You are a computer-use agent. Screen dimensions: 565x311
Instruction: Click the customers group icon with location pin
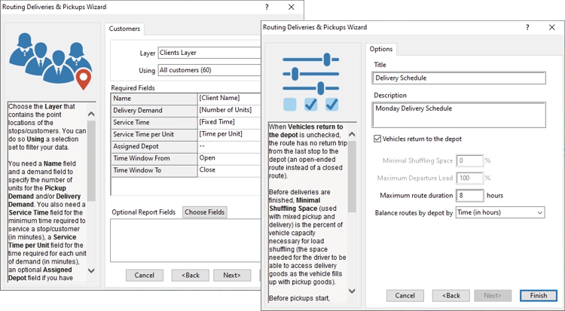click(x=51, y=60)
